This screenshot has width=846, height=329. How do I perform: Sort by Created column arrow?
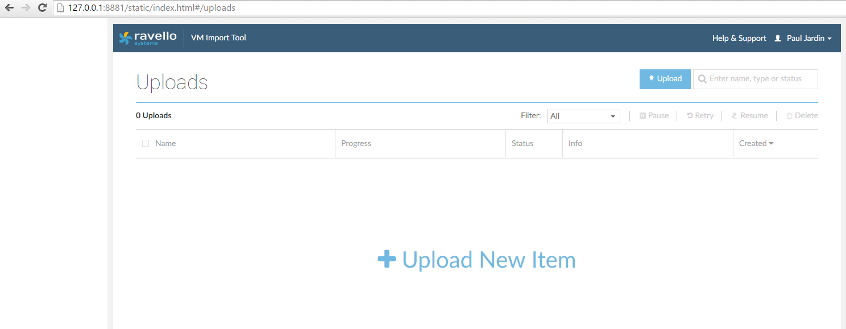click(771, 143)
